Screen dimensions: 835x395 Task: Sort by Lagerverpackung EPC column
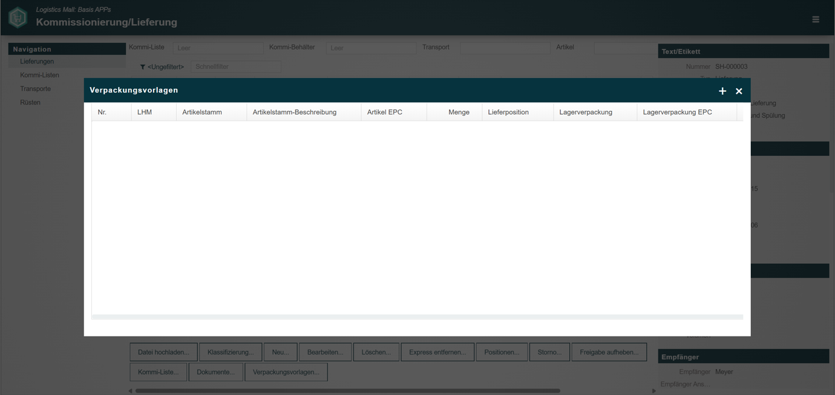(x=687, y=112)
